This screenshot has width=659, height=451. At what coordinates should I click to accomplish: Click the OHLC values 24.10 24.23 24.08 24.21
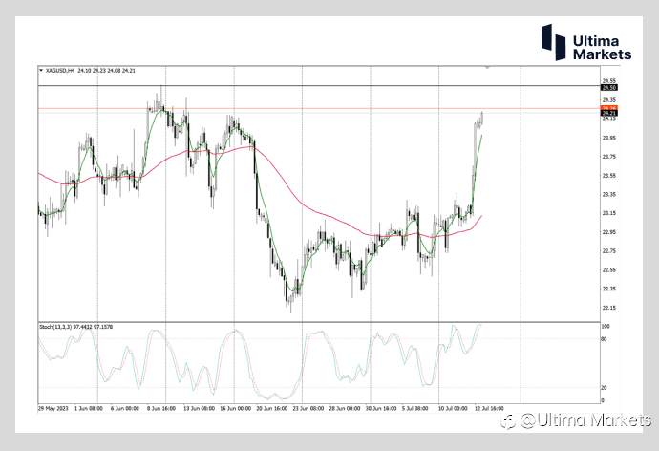click(106, 71)
